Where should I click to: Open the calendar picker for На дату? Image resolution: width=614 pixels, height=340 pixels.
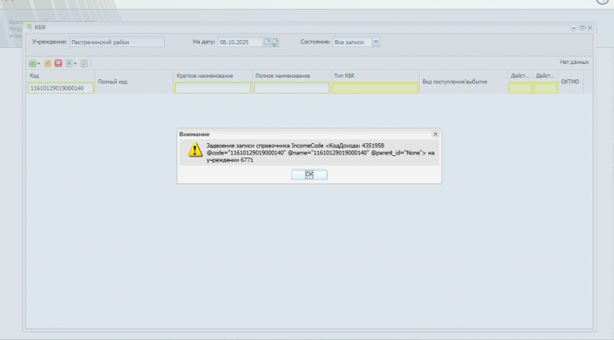tap(267, 42)
